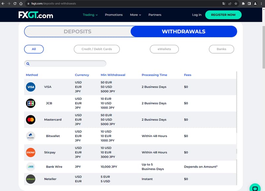Image resolution: width=265 pixels, height=191 pixels.
Task: Click the Sticpay logo icon
Action: [x=30, y=152]
